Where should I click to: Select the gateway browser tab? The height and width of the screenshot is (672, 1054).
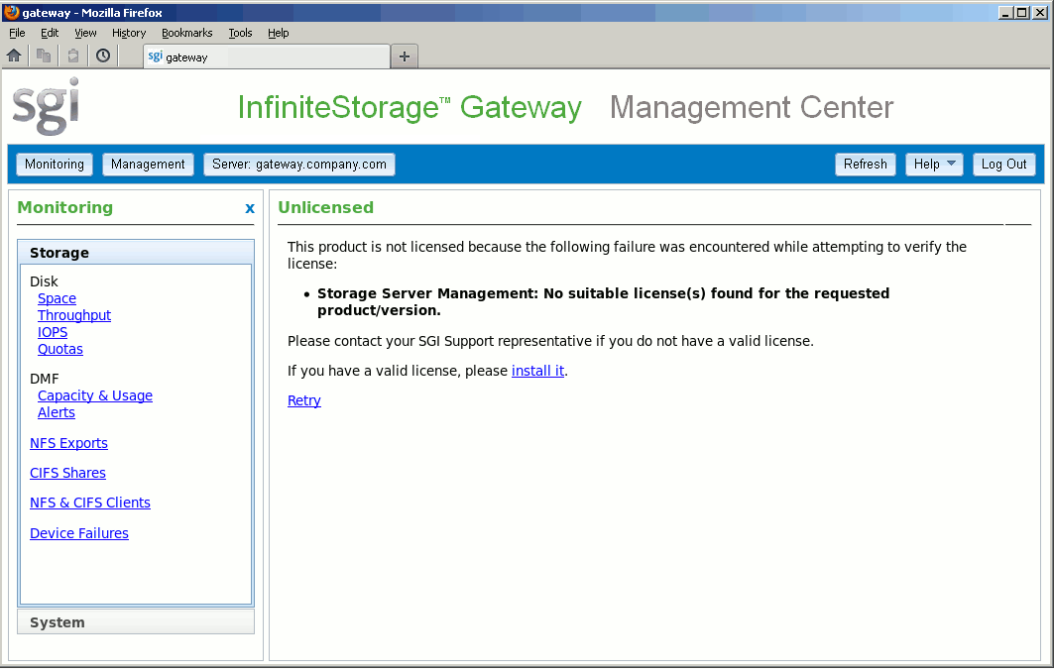[x=266, y=57]
